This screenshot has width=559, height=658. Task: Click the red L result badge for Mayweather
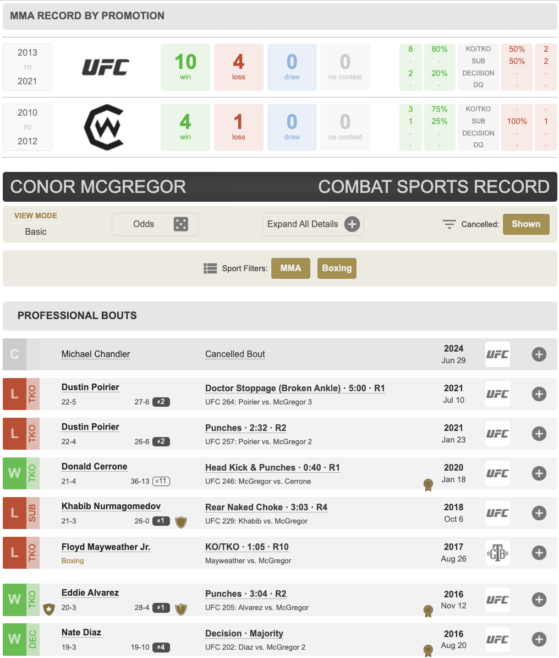[14, 553]
